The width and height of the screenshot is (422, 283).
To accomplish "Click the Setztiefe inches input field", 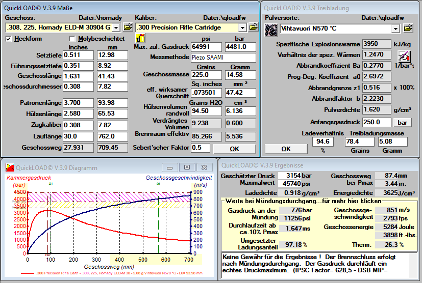I will (x=79, y=55).
